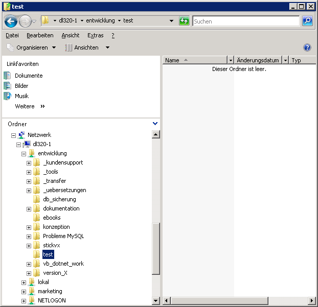Open the Datei menu
The height and width of the screenshot is (307, 318).
point(12,35)
